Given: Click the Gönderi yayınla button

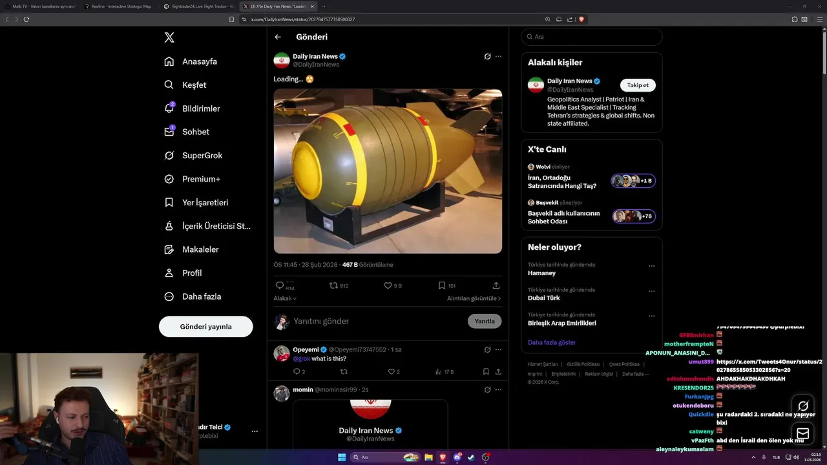Looking at the screenshot, I should 205,327.
